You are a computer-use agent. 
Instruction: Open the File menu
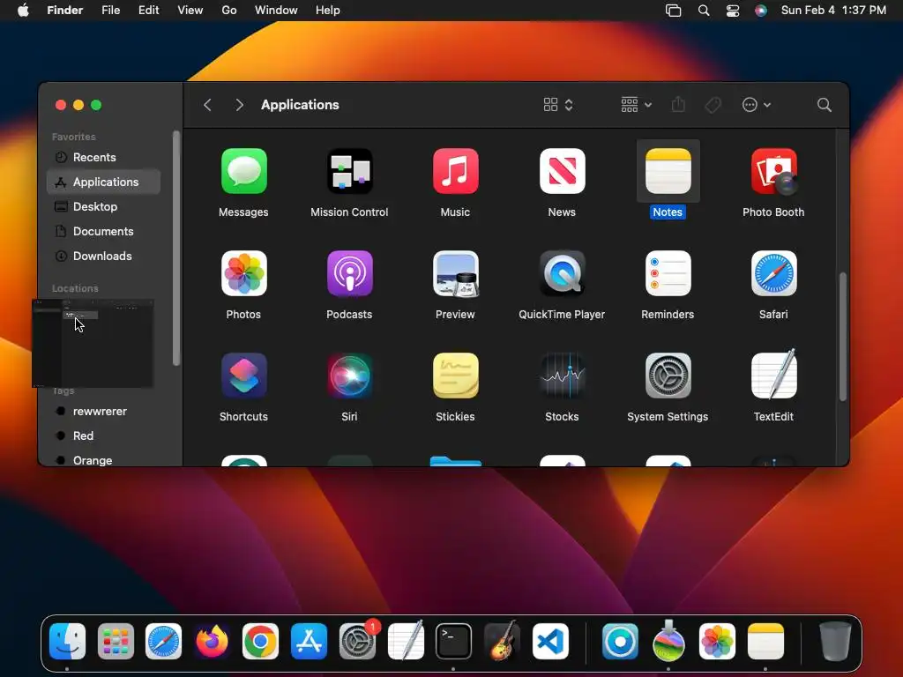(110, 11)
